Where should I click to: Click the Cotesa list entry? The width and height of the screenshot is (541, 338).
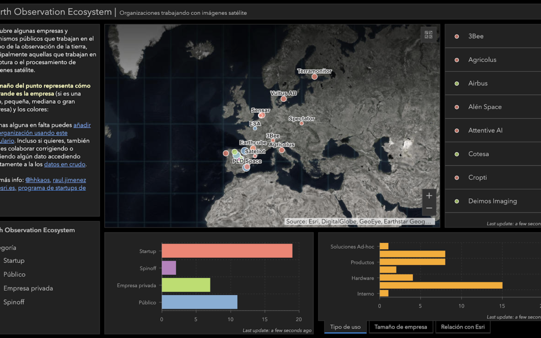493,154
